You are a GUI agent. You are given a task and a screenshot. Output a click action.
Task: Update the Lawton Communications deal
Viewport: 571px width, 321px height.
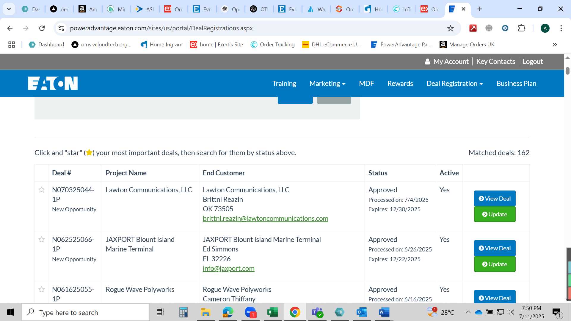[x=495, y=214]
